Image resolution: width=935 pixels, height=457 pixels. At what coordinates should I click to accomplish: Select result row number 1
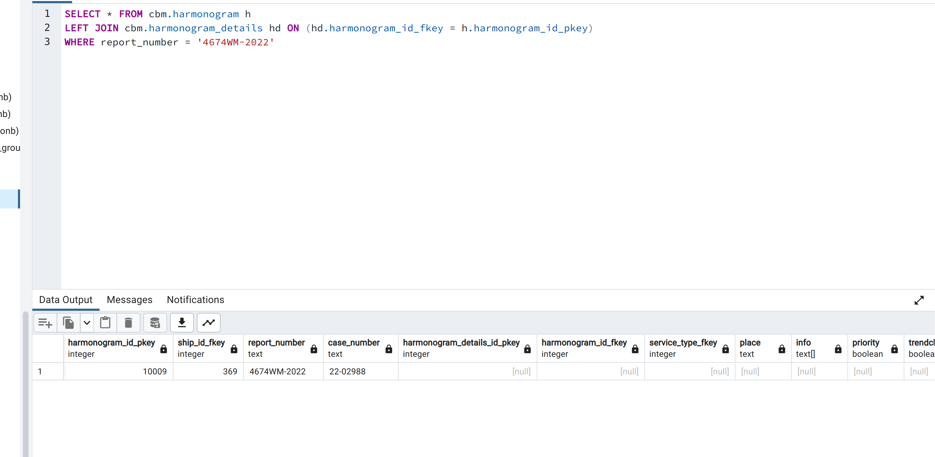pos(40,372)
